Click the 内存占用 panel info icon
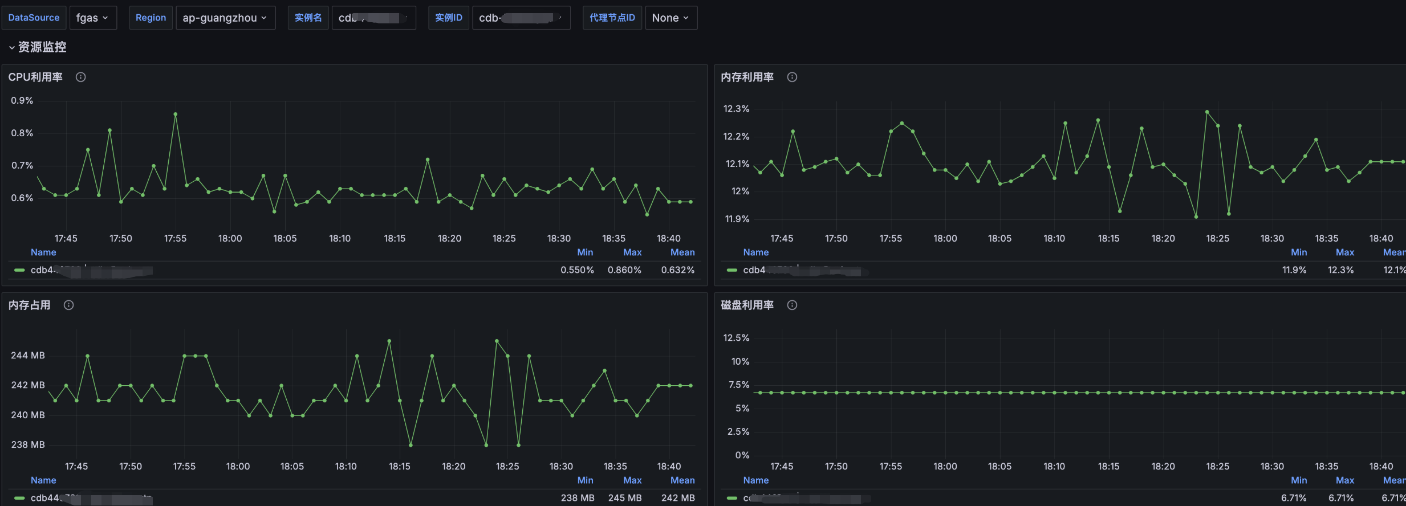Image resolution: width=1406 pixels, height=506 pixels. point(69,305)
